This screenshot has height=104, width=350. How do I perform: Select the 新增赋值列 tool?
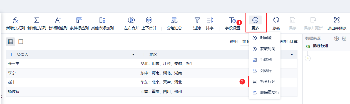[x=58, y=23]
